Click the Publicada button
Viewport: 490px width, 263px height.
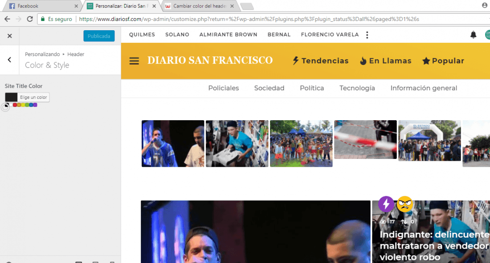99,36
